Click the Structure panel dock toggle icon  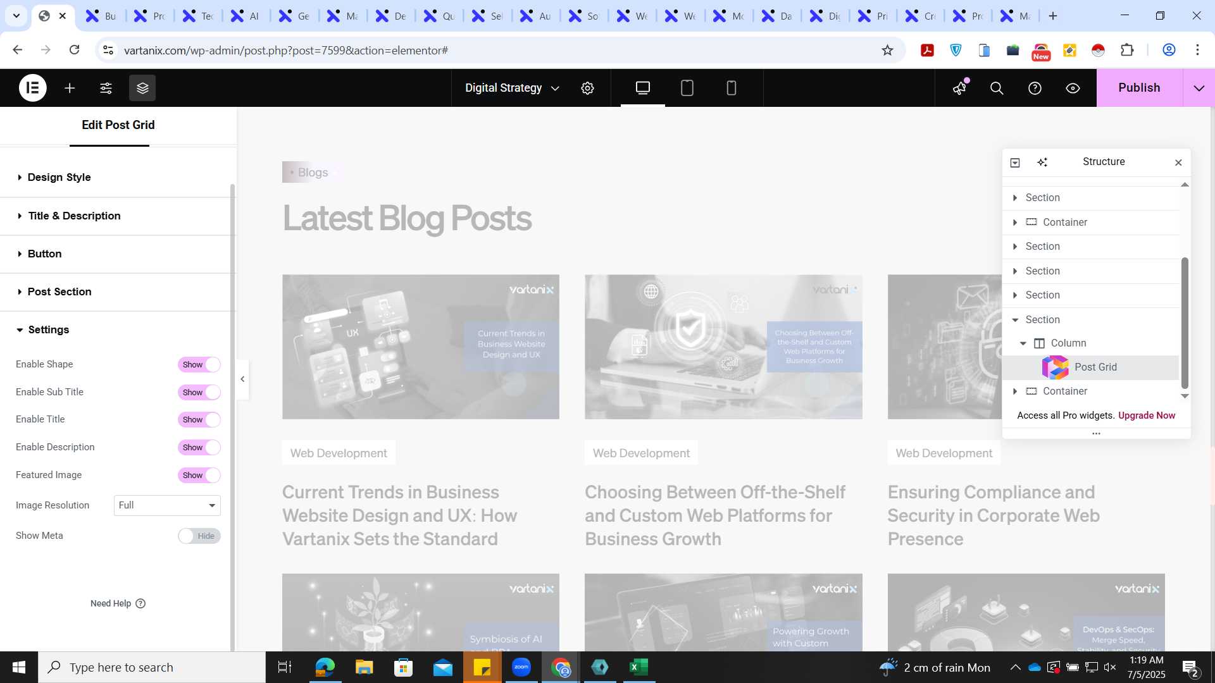[x=1015, y=163]
